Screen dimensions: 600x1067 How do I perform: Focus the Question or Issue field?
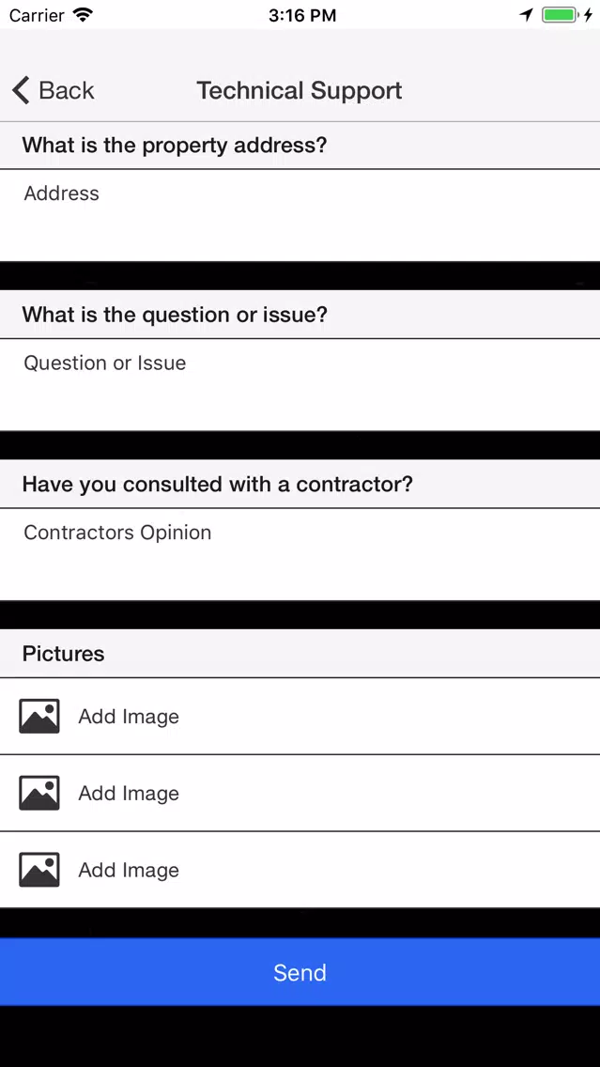coord(300,384)
